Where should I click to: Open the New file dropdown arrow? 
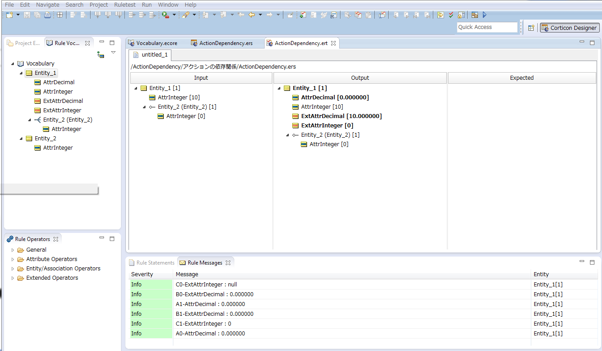[x=18, y=15]
